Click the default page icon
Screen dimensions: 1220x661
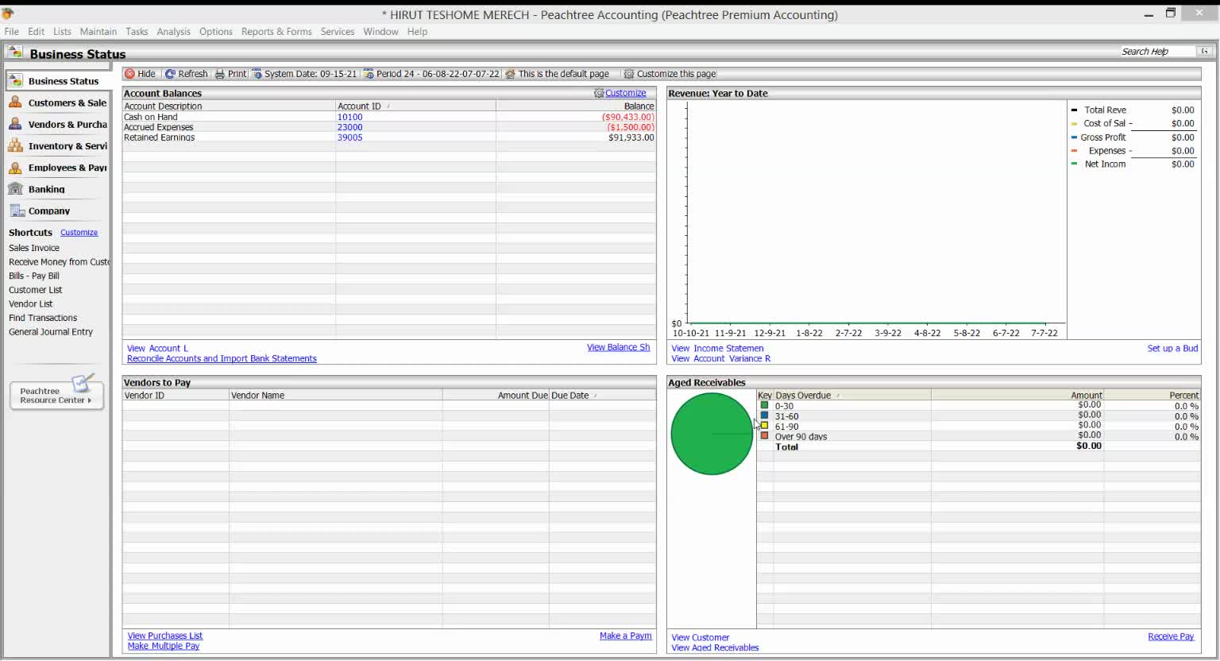click(510, 74)
